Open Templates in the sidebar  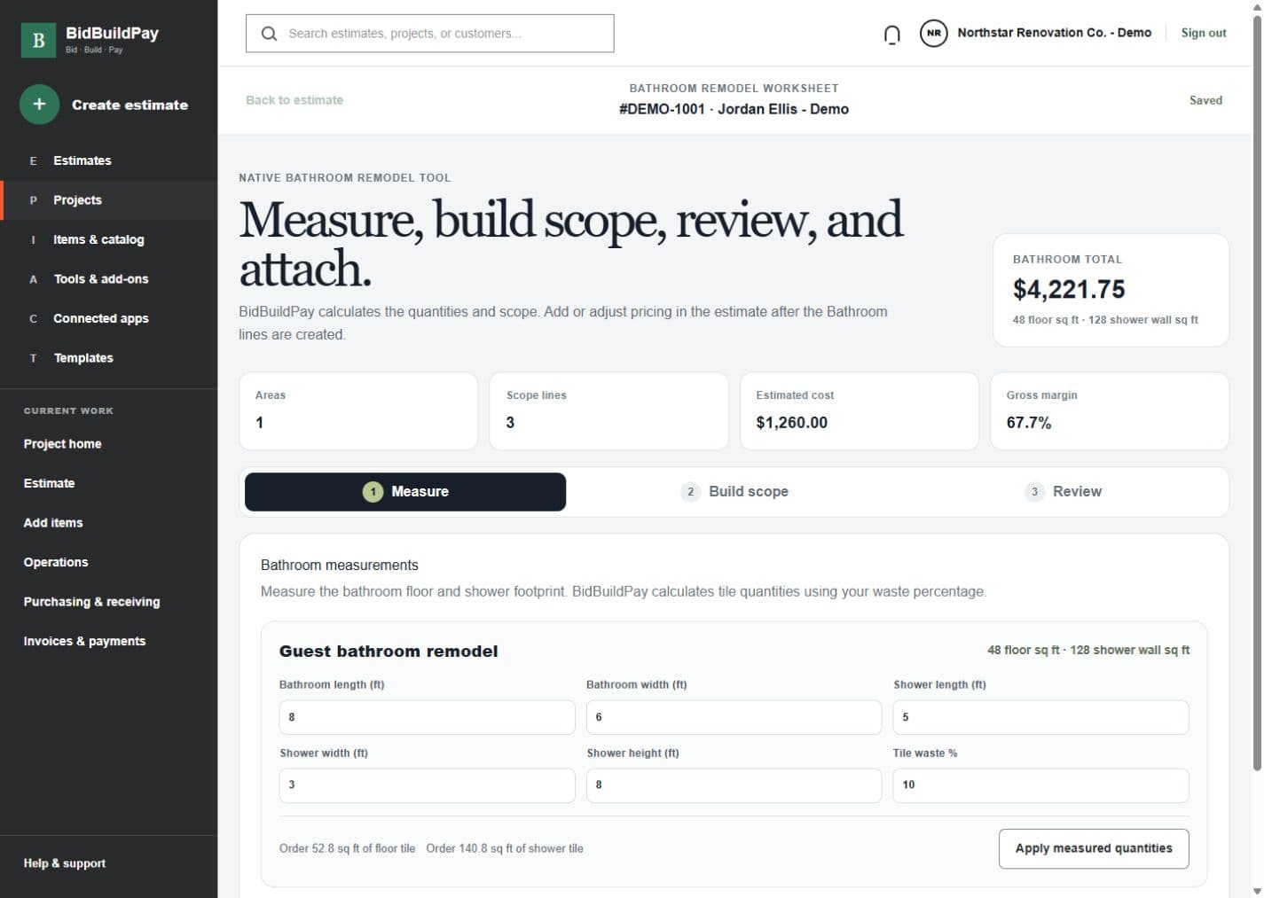coord(108,358)
